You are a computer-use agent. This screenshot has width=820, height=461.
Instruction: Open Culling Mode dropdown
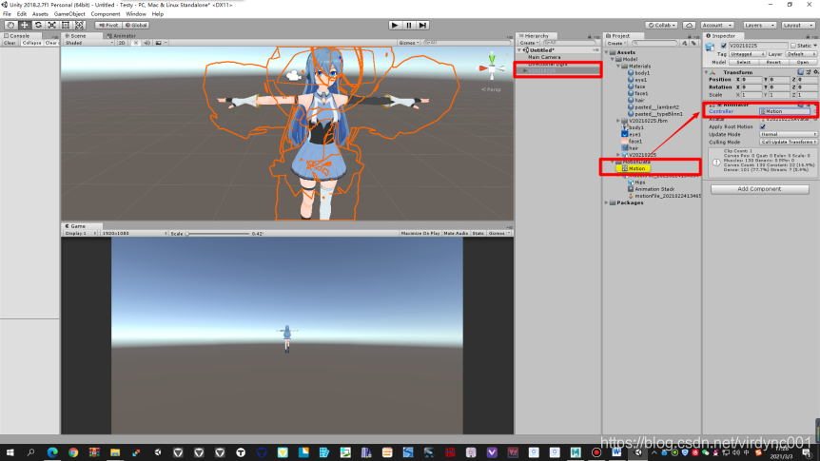tap(788, 143)
